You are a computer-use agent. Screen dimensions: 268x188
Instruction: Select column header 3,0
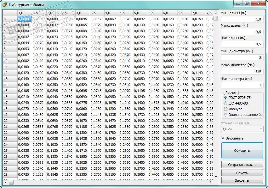coord(83,13)
